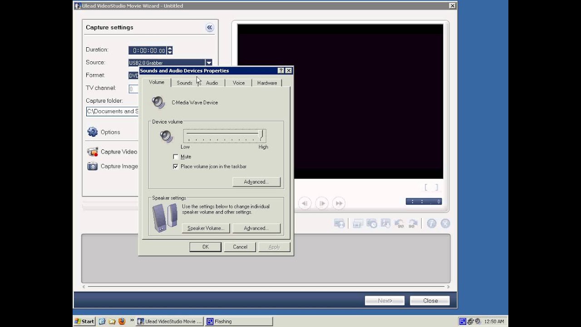The width and height of the screenshot is (581, 327).
Task: Click the clip properties info icon
Action: pos(432,223)
